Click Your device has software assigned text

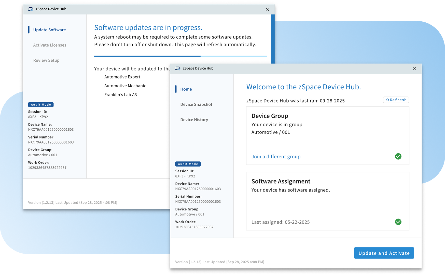tap(291, 190)
